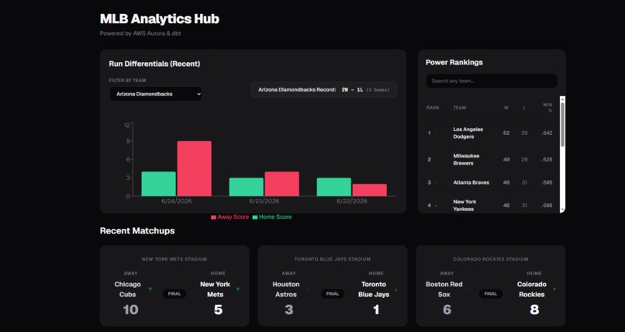Click the WIN % column header
625x332 pixels.
pyautogui.click(x=547, y=108)
